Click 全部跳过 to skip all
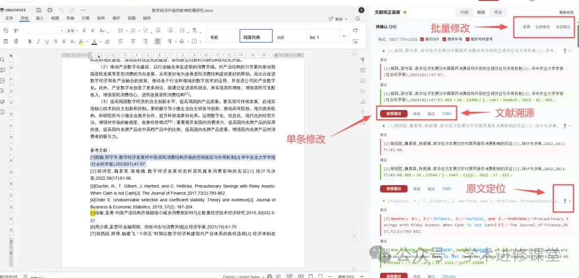This screenshot has height=278, width=579. tap(563, 27)
